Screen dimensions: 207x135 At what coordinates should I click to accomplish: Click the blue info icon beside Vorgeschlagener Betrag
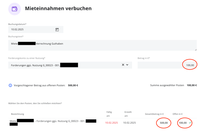[10, 85]
